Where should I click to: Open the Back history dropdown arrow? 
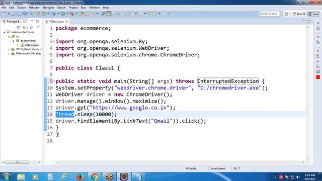159,14
